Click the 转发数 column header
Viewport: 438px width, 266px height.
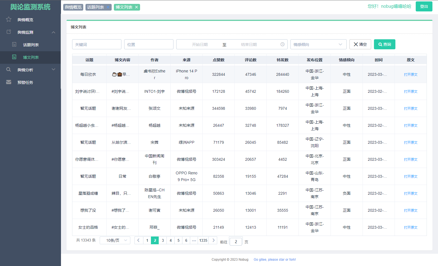click(283, 60)
